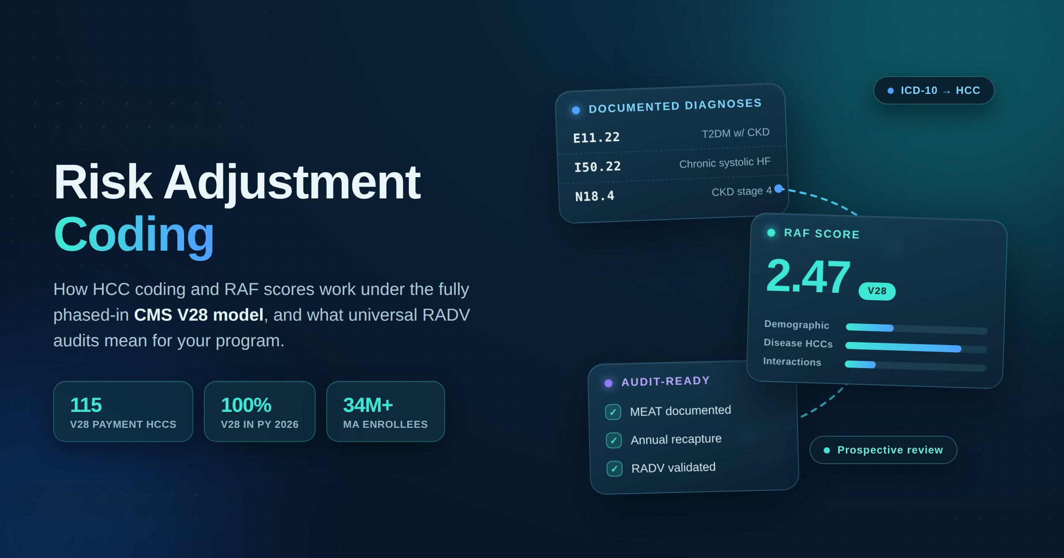Click the connector dot after CKD stage 4

point(778,189)
